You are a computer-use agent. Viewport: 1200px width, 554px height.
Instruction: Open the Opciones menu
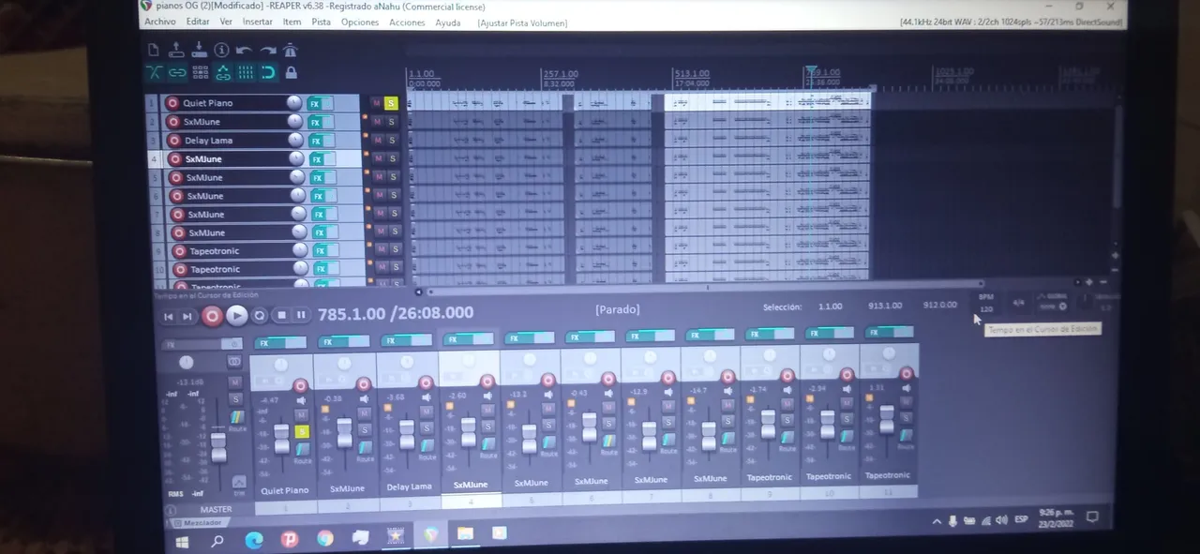click(360, 22)
